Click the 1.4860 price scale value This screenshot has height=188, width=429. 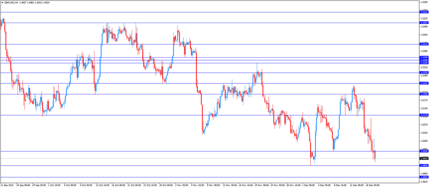tap(424, 173)
